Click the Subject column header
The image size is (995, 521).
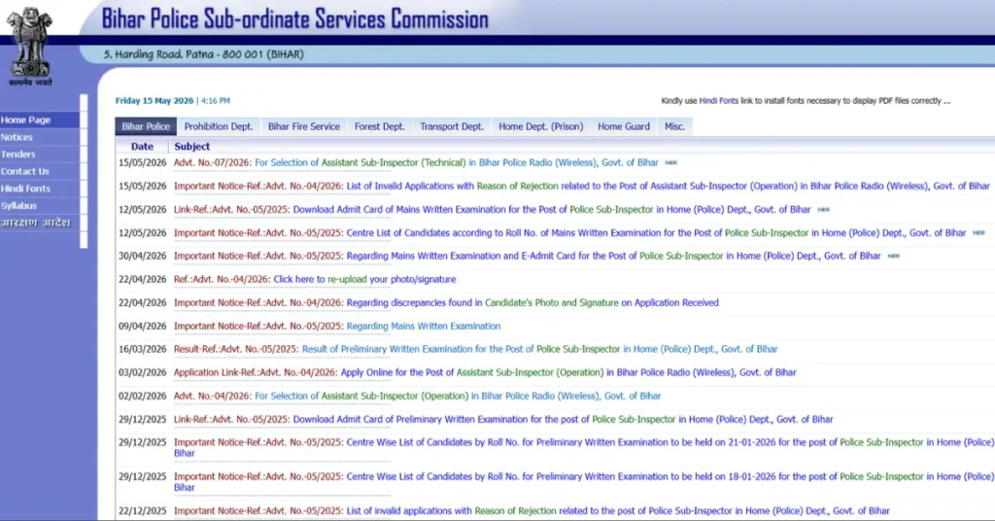191,146
